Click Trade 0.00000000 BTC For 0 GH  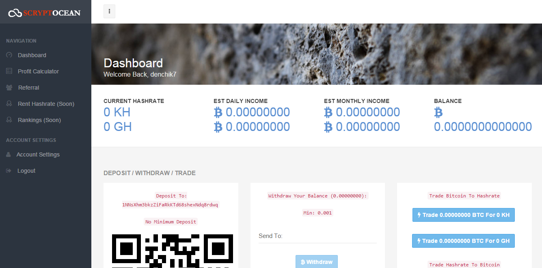463,241
